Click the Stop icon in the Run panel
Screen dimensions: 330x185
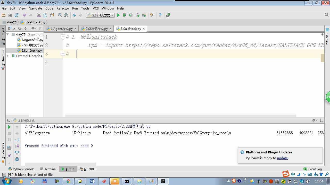9,133
